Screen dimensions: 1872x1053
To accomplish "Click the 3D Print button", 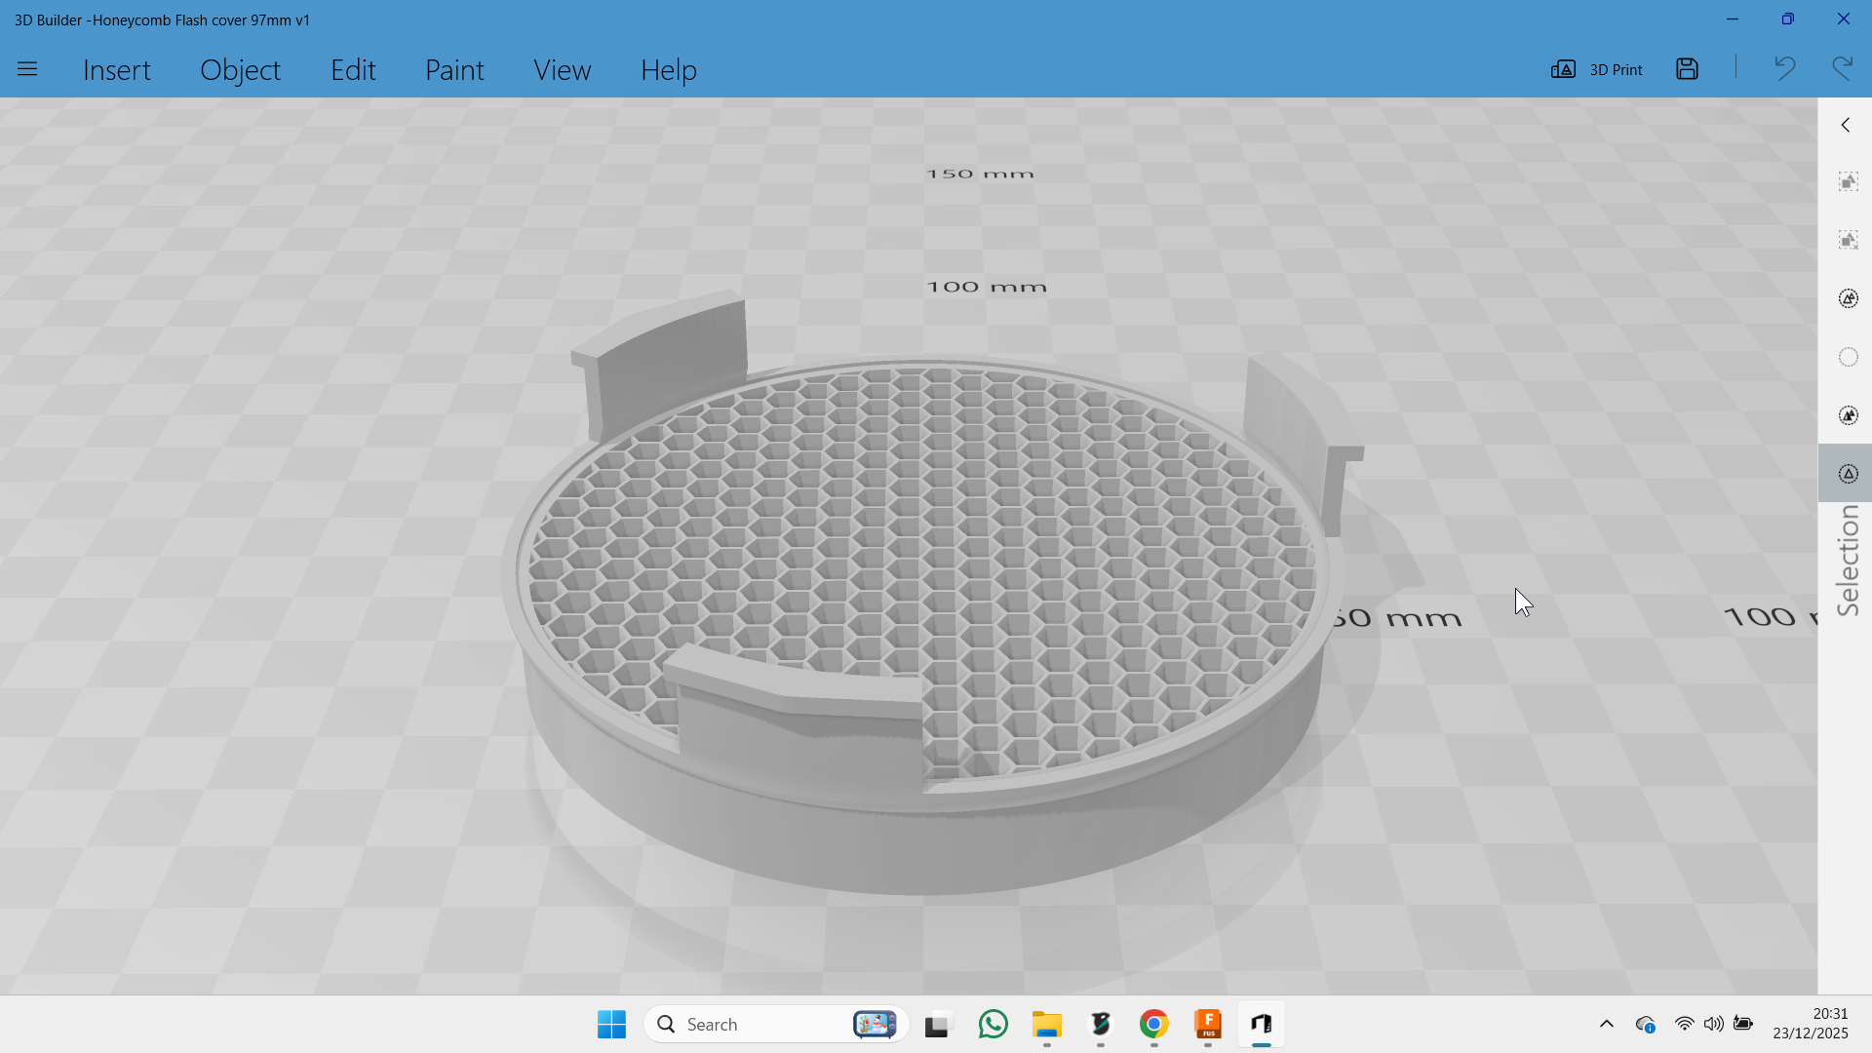I will (x=1596, y=69).
